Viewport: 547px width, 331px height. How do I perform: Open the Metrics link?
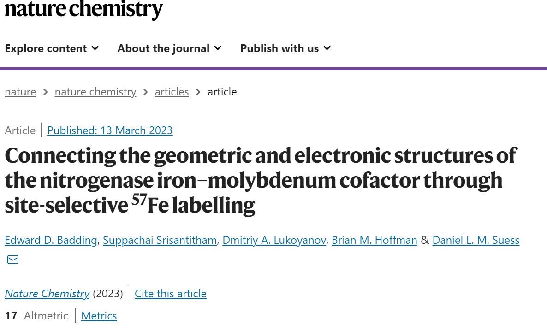coord(99,316)
